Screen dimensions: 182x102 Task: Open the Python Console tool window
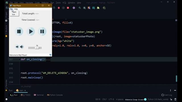(55, 95)
